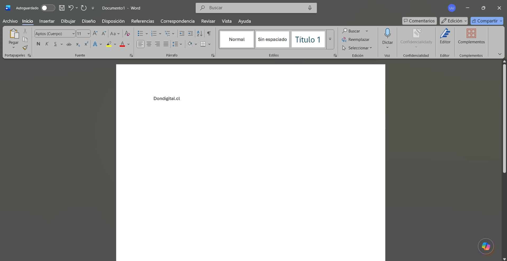The image size is (507, 261).
Task: Click the Comentarios button
Action: click(x=419, y=21)
